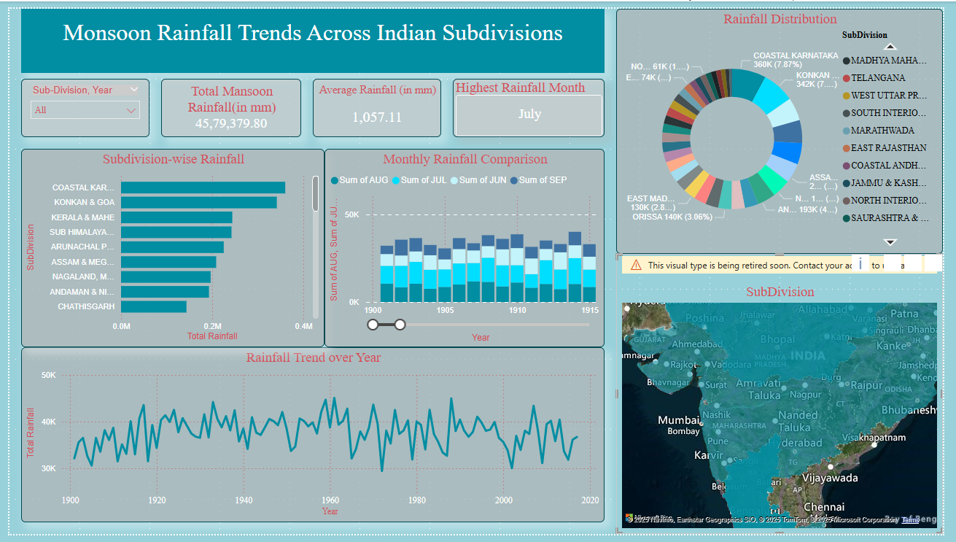
Task: Click the warning triangle icon
Action: pos(636,266)
